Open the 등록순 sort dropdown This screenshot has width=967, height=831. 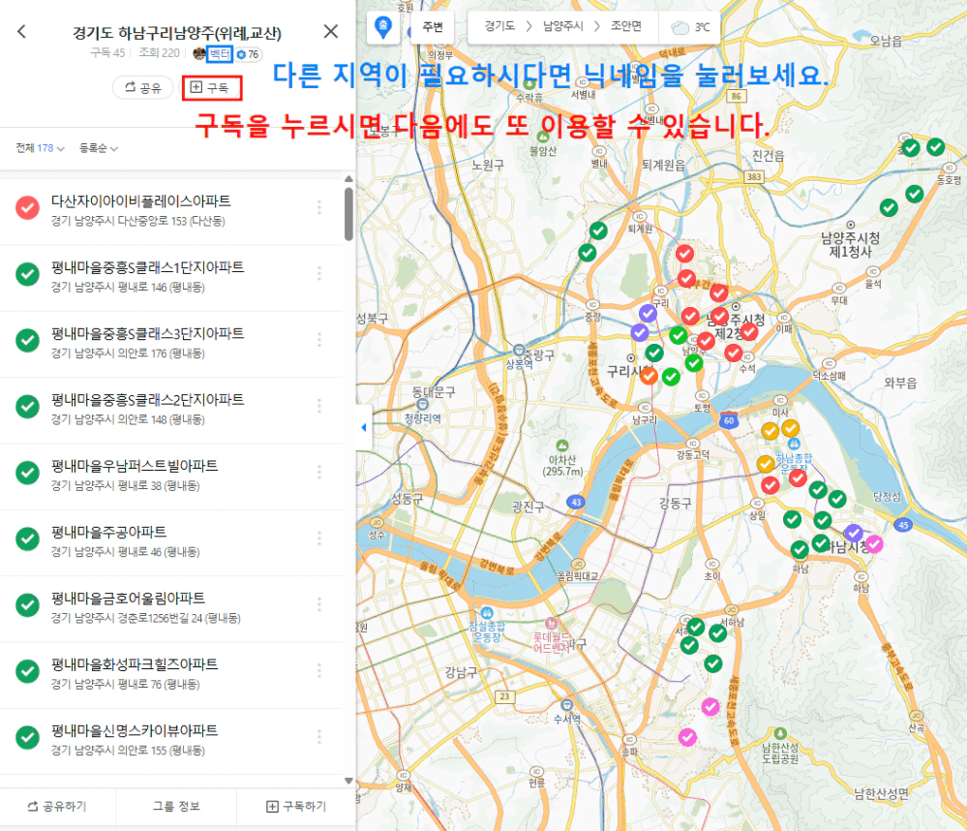(98, 148)
